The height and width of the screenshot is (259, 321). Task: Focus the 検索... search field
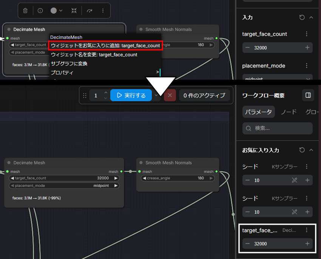(278, 128)
